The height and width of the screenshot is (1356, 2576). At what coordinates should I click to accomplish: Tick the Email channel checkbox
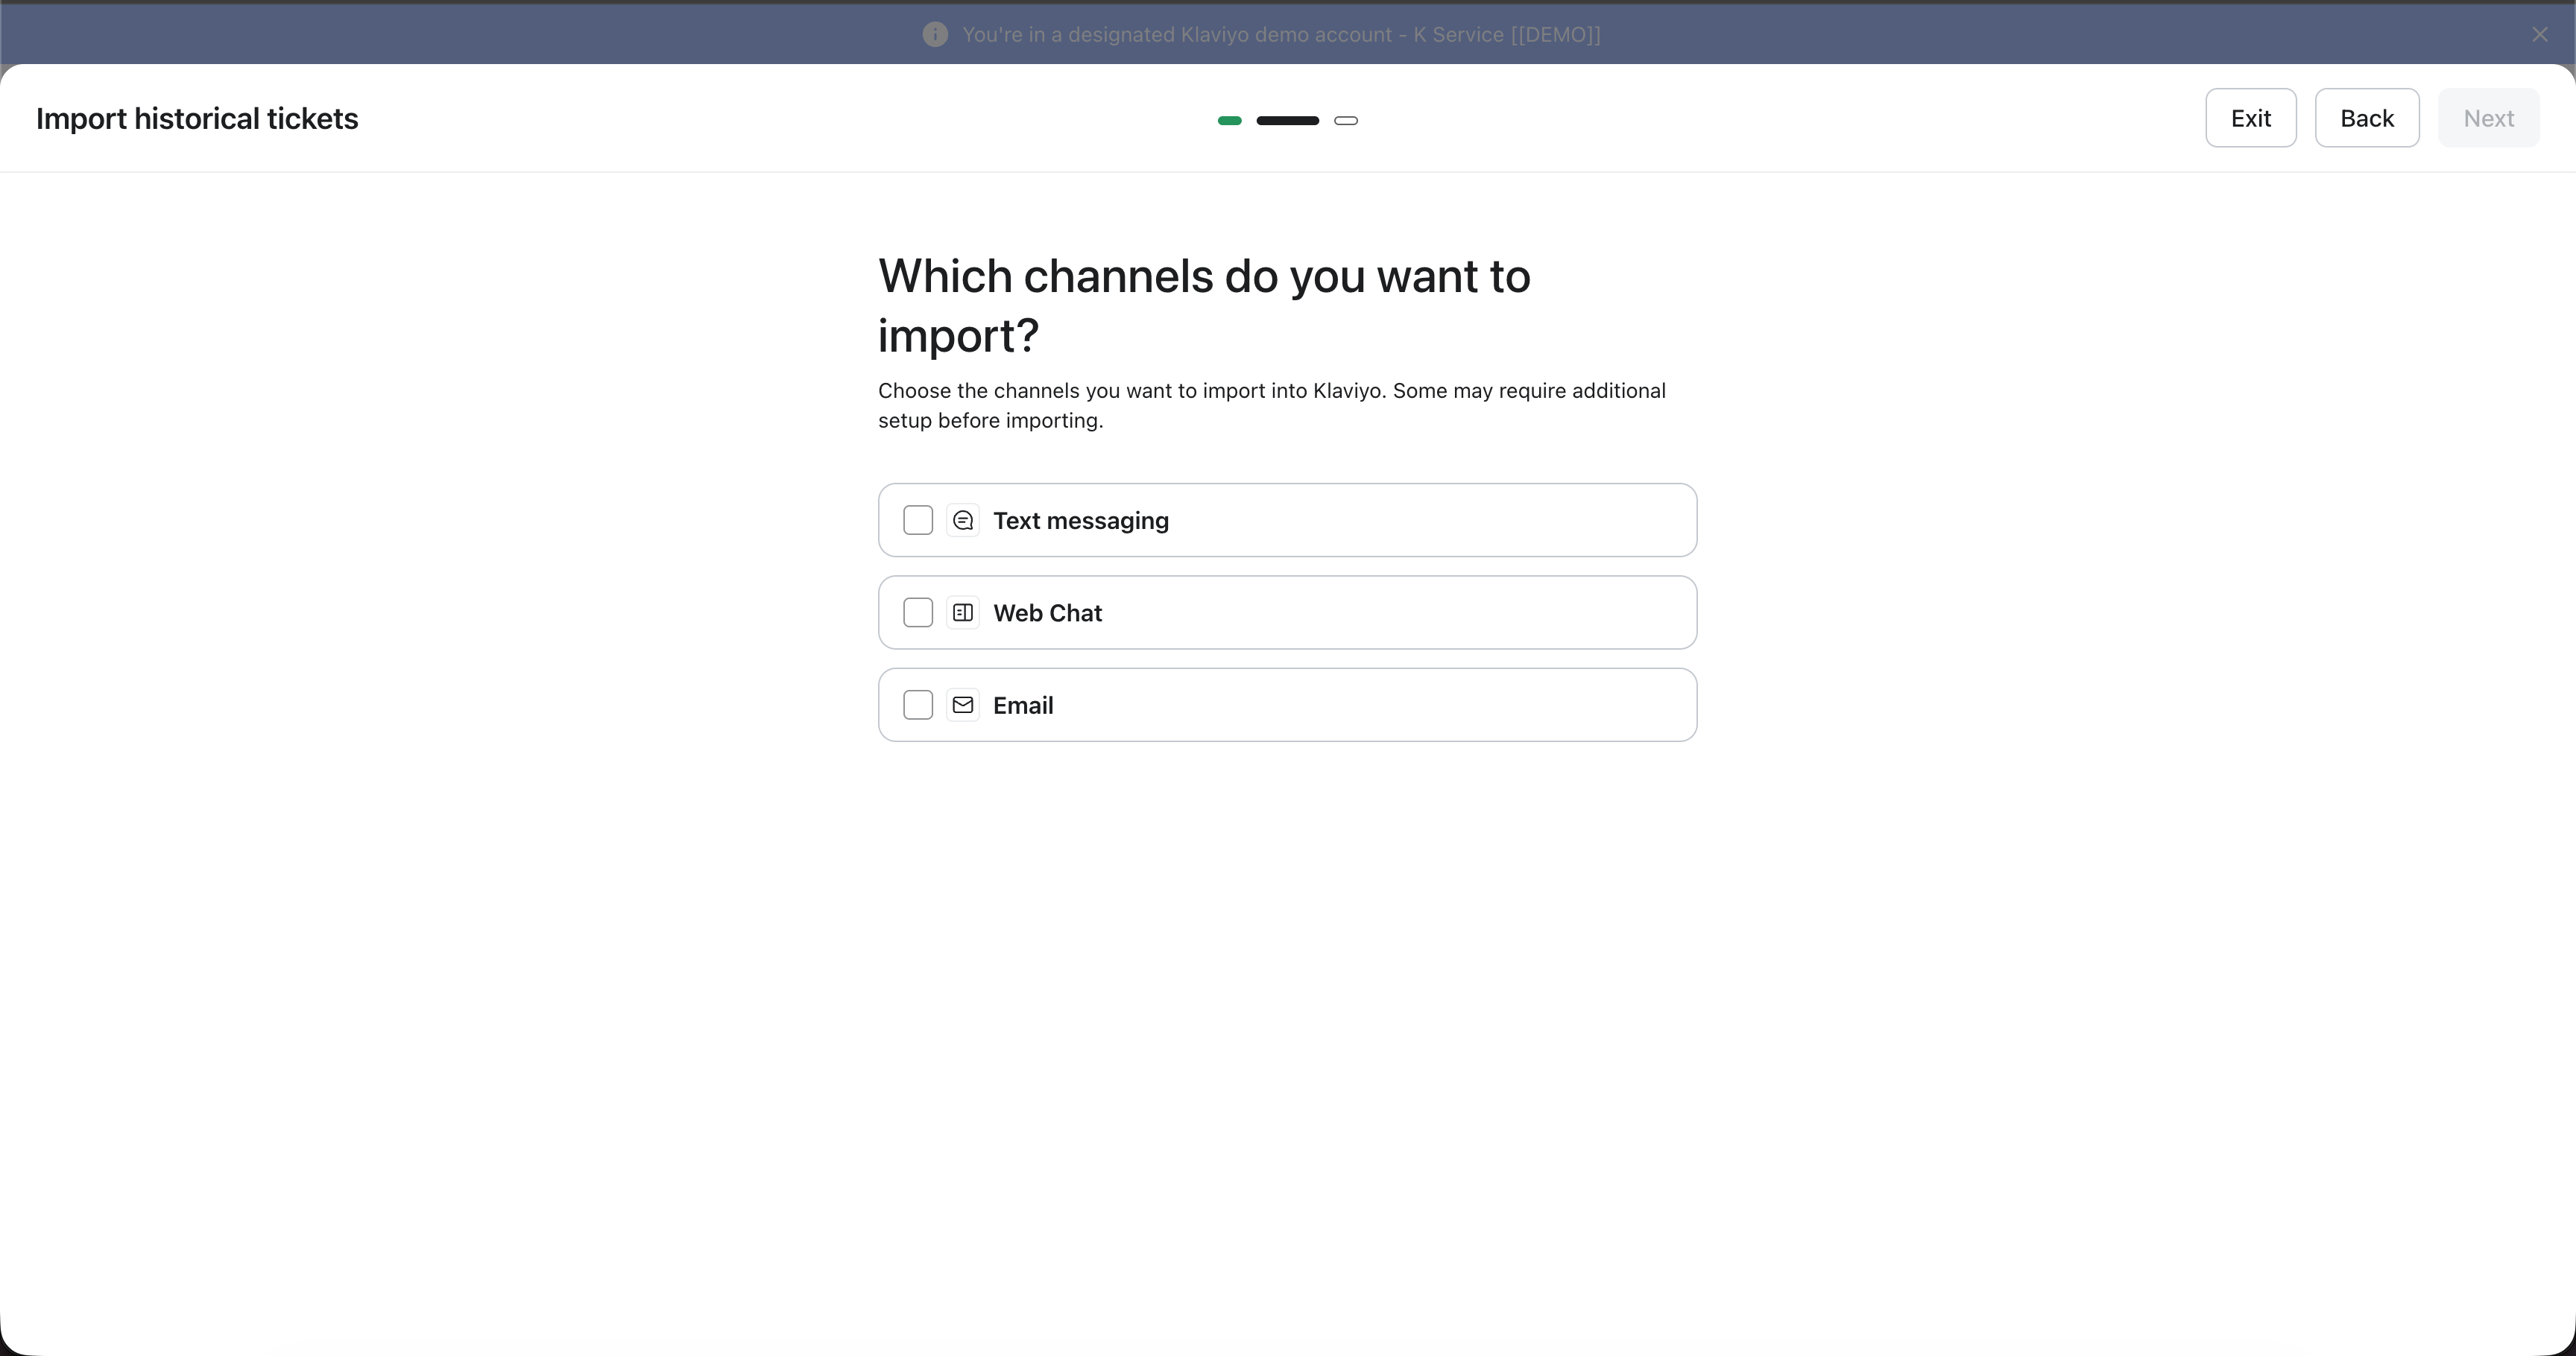(x=918, y=706)
